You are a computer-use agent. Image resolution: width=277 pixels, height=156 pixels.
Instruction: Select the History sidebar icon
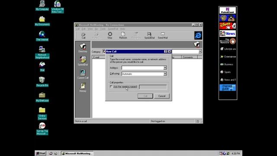(83, 88)
